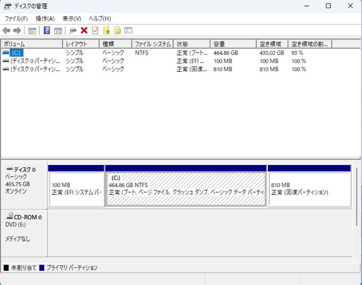Sort by the 容量 column header
The width and height of the screenshot is (362, 285).
pyautogui.click(x=233, y=44)
